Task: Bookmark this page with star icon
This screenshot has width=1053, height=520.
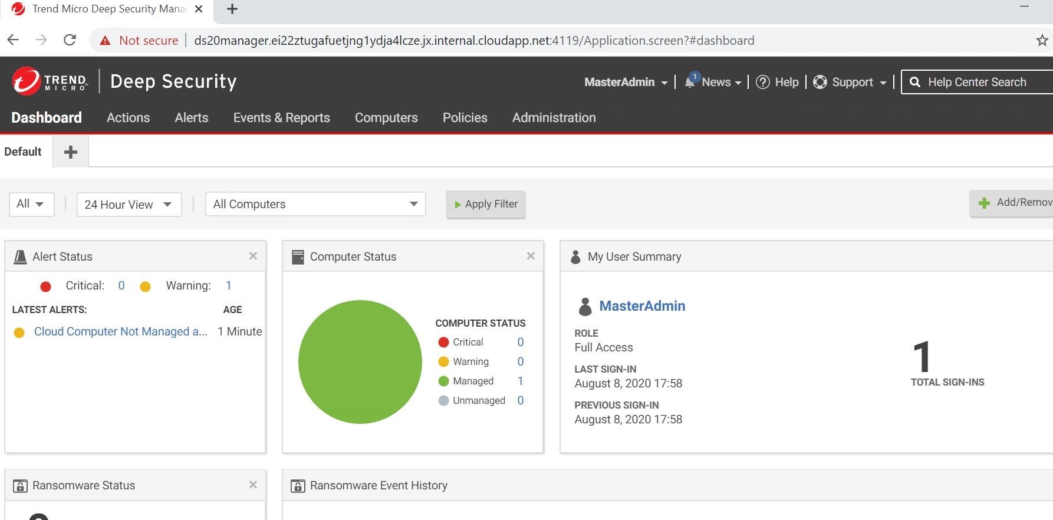Action: pyautogui.click(x=1042, y=40)
